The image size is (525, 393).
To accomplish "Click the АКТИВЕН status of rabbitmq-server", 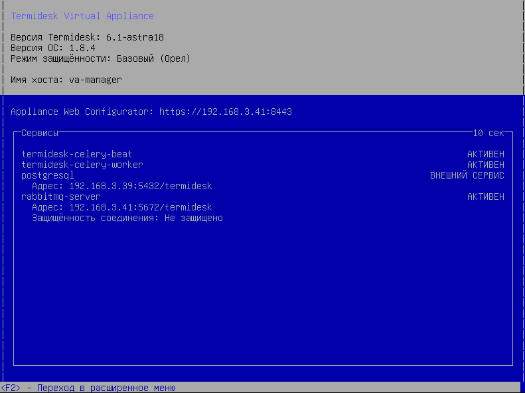I will [x=485, y=196].
